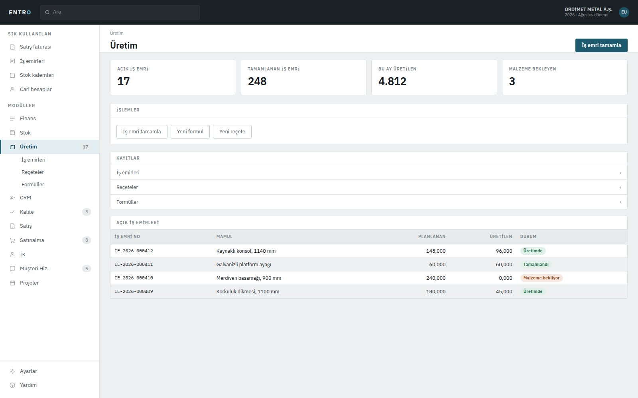Click the Projeler calendar icon
Image resolution: width=638 pixels, height=398 pixels.
tap(12, 283)
